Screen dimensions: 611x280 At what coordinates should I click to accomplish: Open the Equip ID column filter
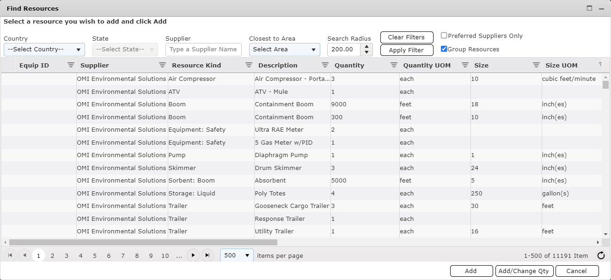tap(70, 65)
